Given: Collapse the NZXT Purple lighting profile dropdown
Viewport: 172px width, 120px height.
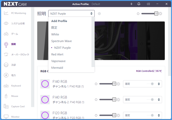Looking at the screenshot, I should (71, 13).
